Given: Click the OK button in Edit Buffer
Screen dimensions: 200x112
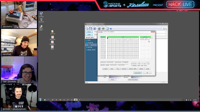Looking at the screenshot, I should pyautogui.click(x=147, y=73).
